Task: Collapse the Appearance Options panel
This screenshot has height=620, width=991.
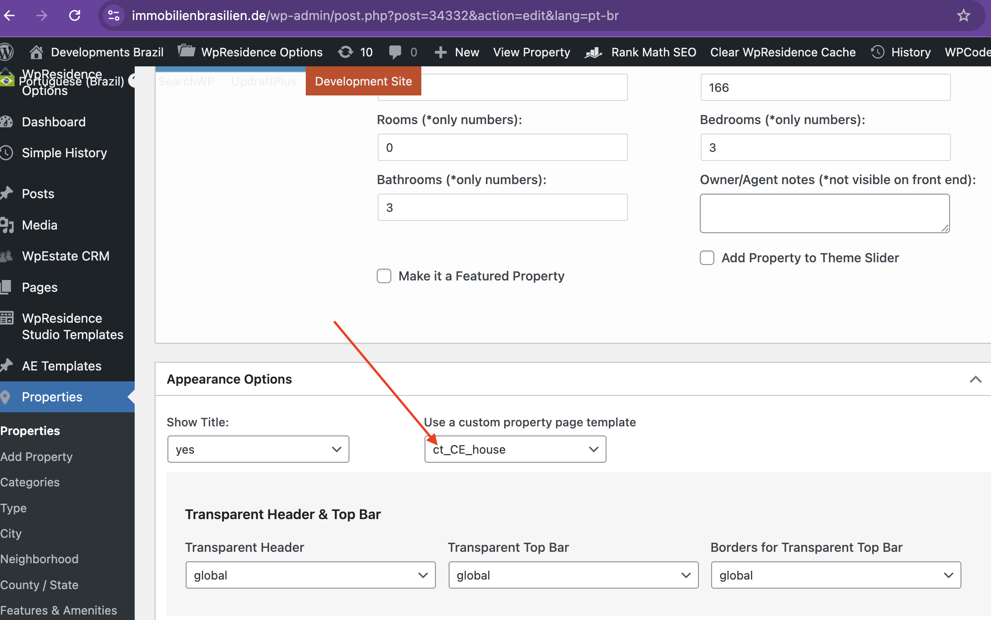Action: pyautogui.click(x=975, y=379)
